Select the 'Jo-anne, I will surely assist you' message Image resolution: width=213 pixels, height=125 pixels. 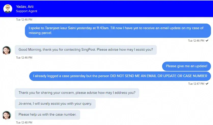click(x=55, y=104)
